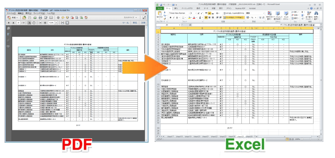The image size is (335, 158).
Task: Click the Acrobat zoom in plus button
Action: [45, 23]
